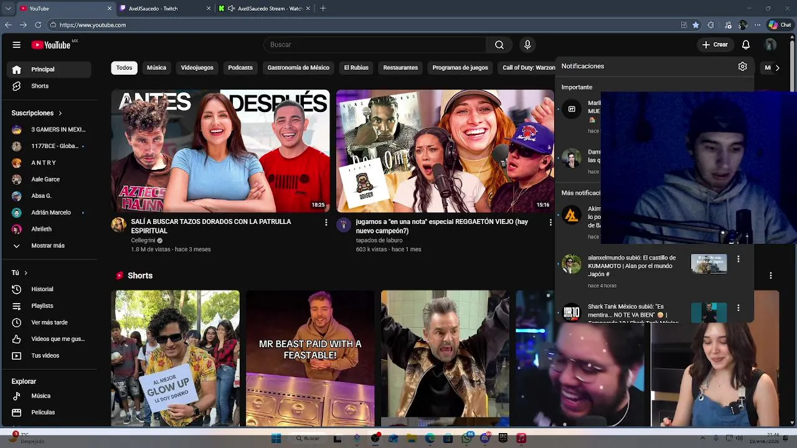
Task: Open MR BEAST PAID WITH A FEASTABLE short
Action: [x=310, y=358]
